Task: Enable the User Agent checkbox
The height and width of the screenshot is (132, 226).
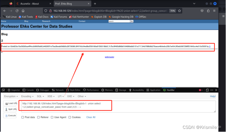Action: (52, 117)
